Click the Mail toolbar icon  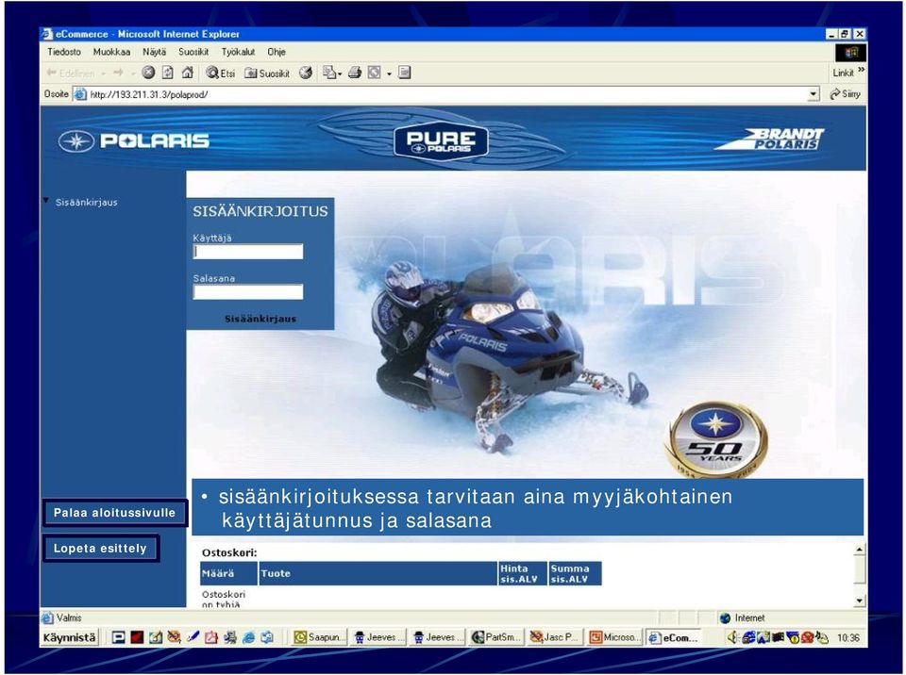(x=328, y=73)
